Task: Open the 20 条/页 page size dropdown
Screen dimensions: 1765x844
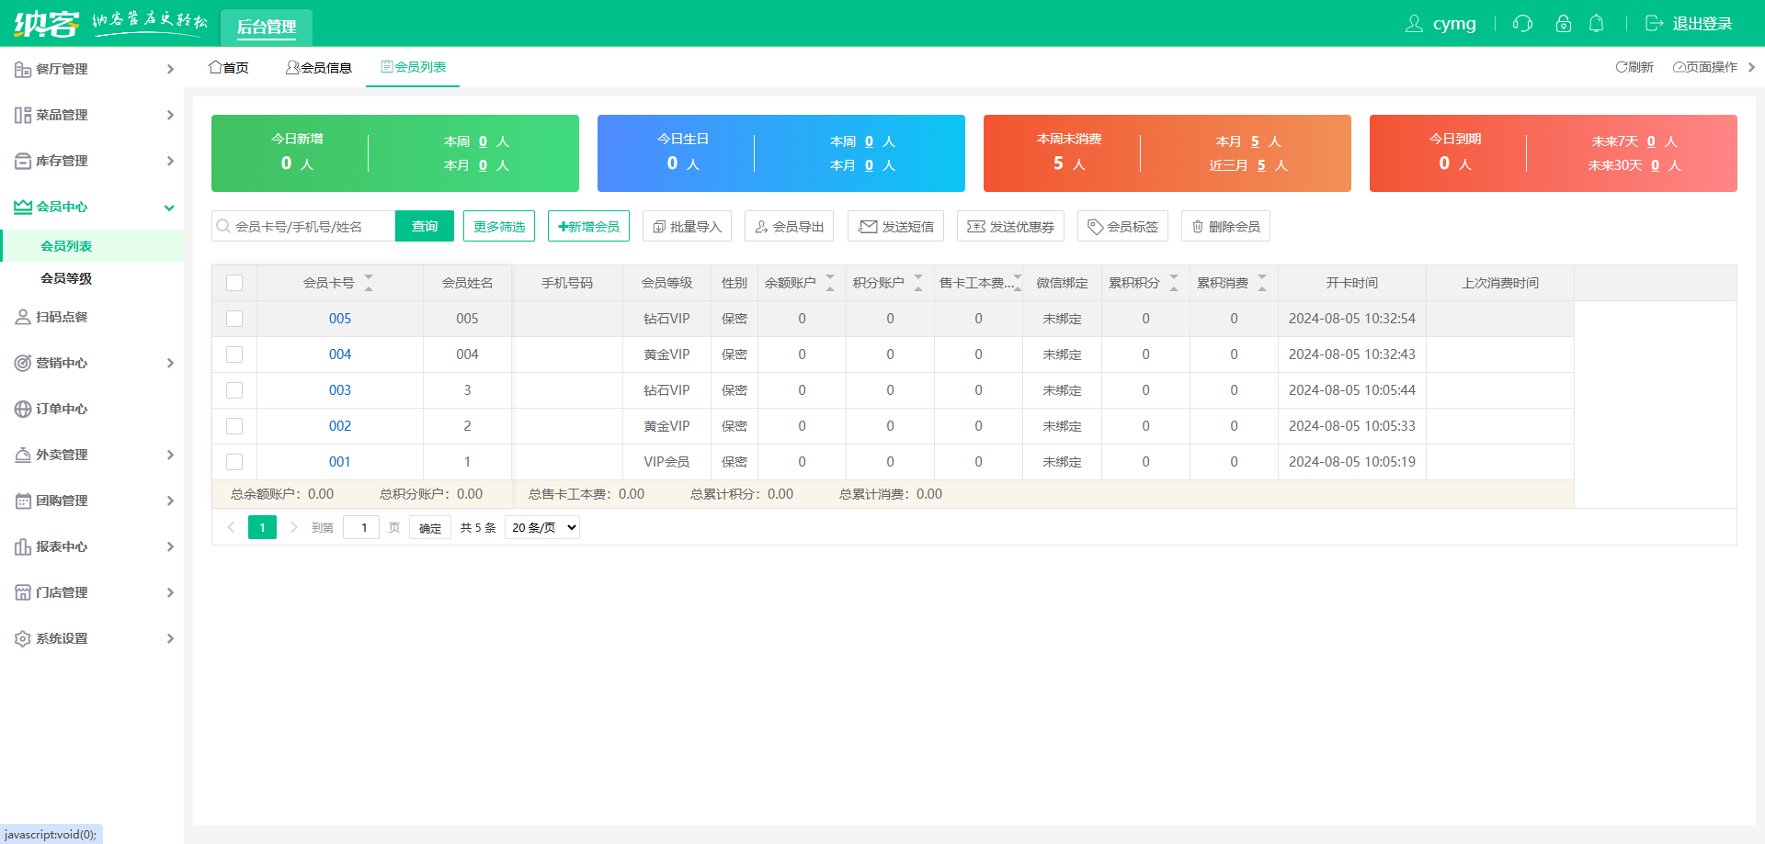Action: 542,527
